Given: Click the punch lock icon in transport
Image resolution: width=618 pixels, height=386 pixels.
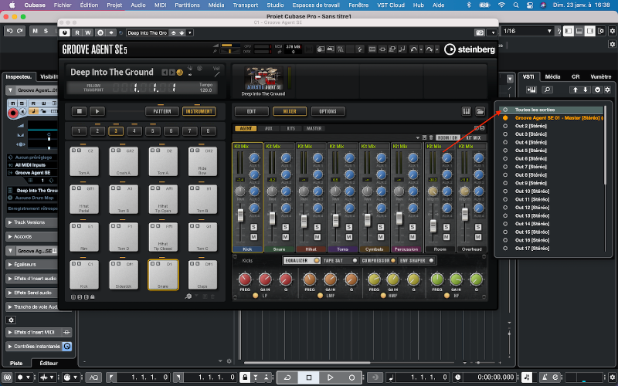Looking at the screenshot, I should coord(245,378).
